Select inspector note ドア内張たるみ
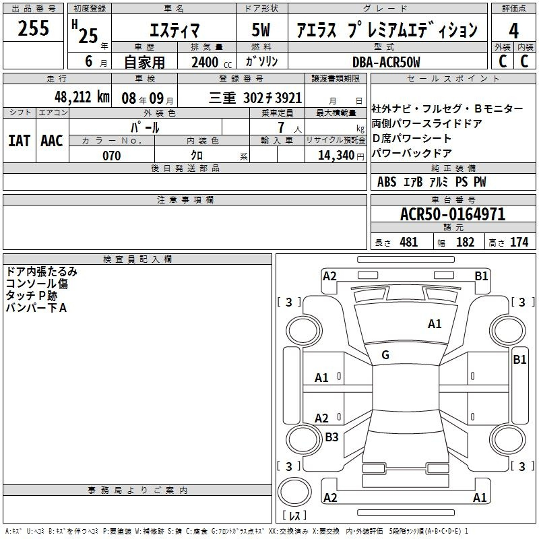This screenshot has width=539, height=539. click(x=42, y=272)
